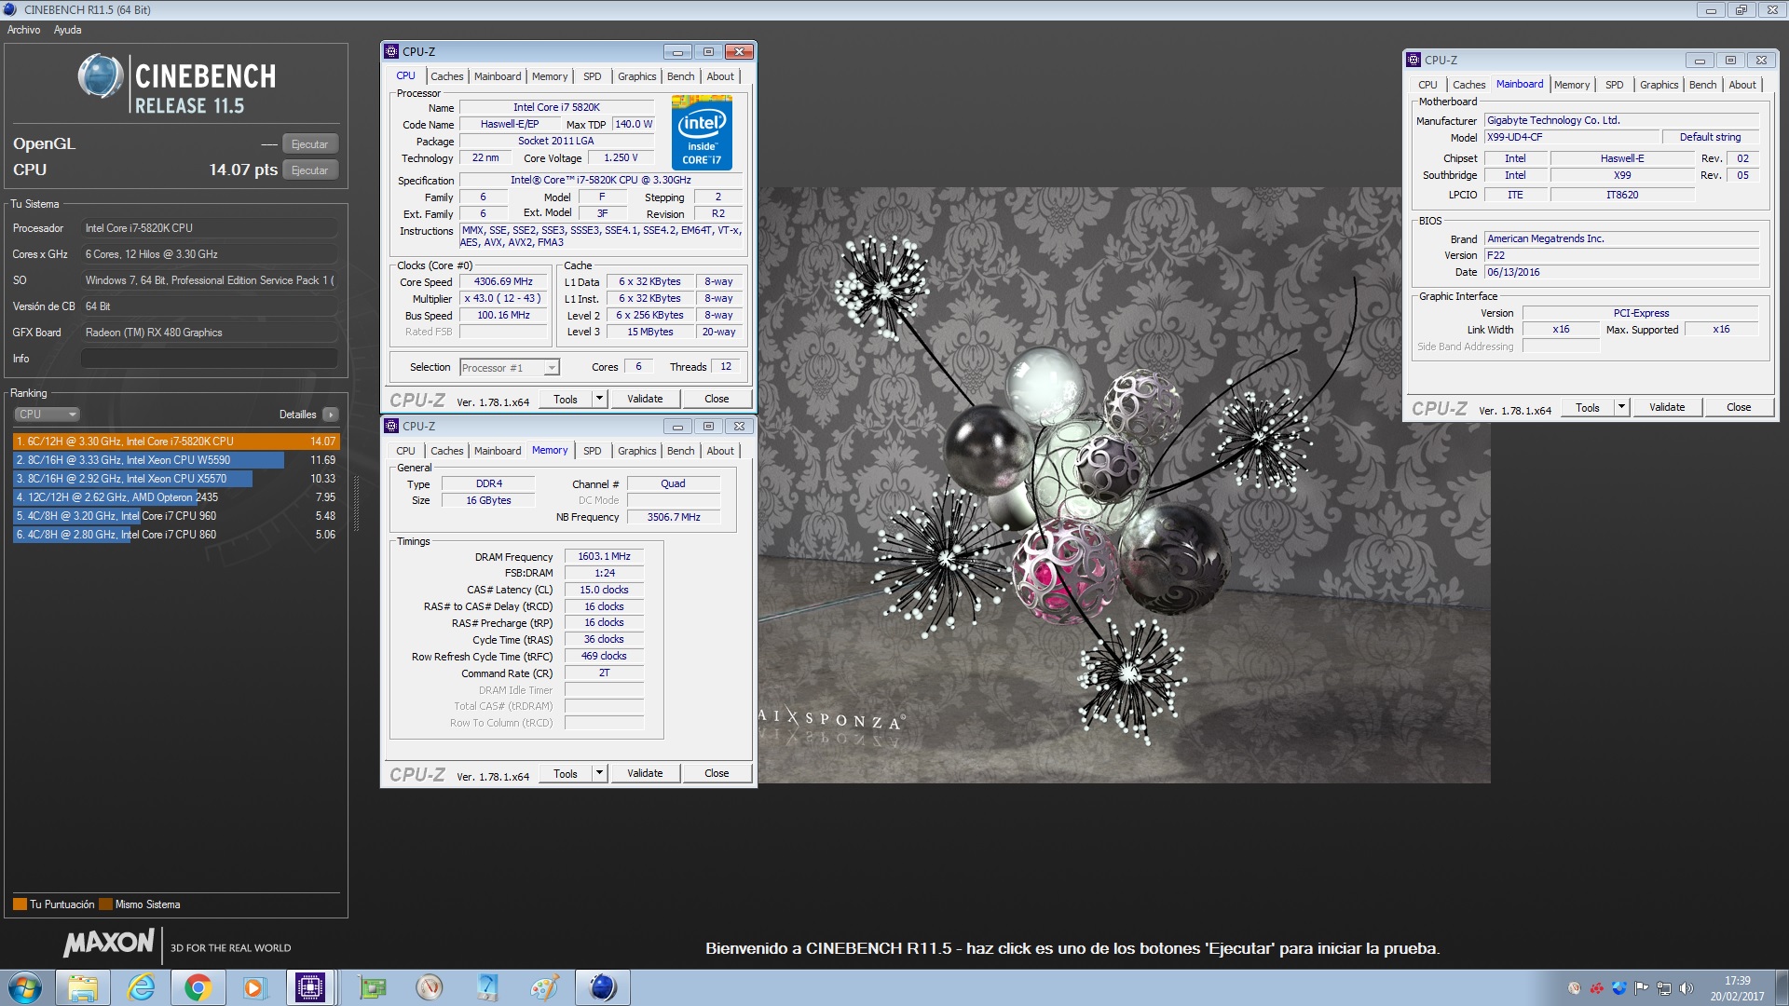Open Graphics tab in the Mainboard CPU-Z window
1789x1006 pixels.
(1659, 85)
